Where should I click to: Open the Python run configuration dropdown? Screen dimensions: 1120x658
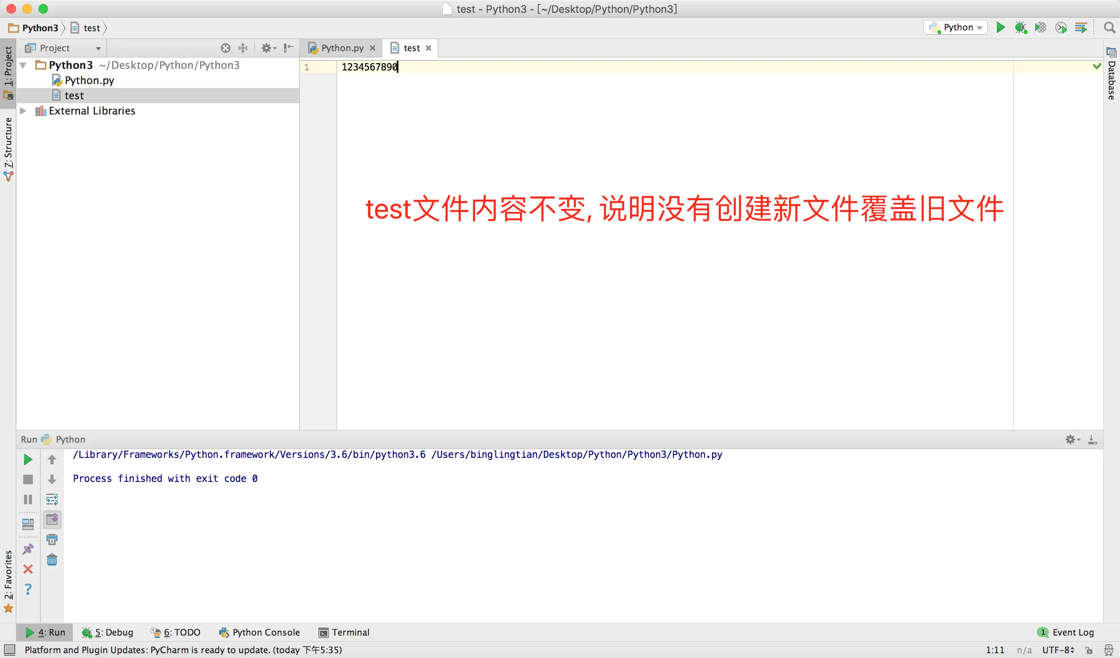(956, 28)
